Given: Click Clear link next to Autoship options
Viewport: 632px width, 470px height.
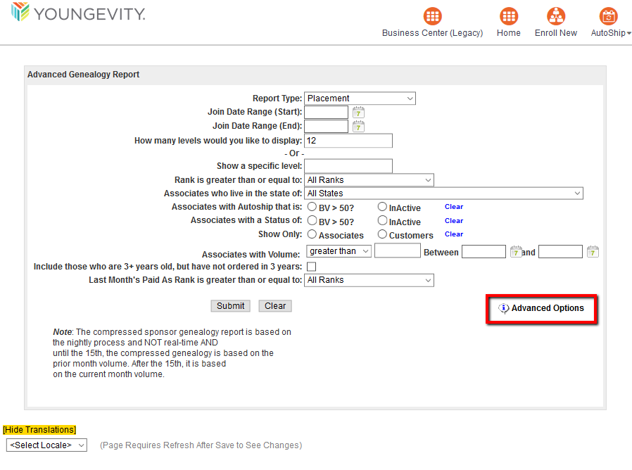Looking at the screenshot, I should point(454,207).
